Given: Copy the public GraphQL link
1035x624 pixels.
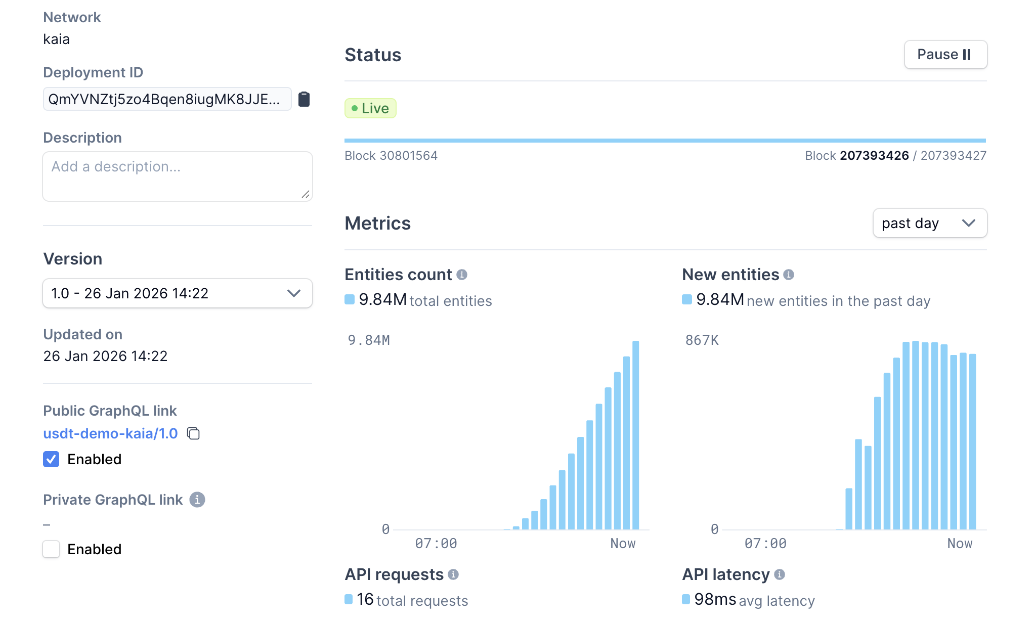Looking at the screenshot, I should 193,433.
